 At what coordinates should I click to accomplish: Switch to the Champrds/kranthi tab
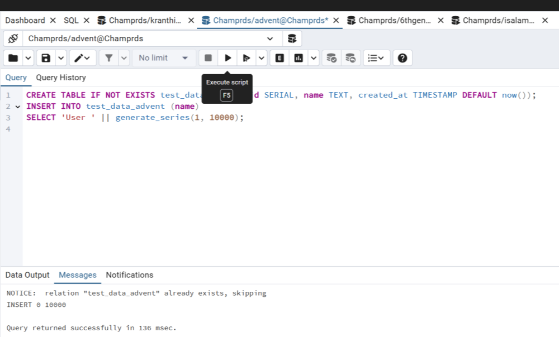[139, 20]
